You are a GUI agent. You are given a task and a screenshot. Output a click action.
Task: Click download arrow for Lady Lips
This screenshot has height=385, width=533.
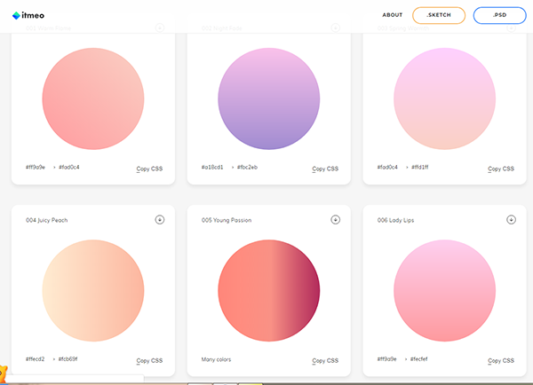(511, 220)
